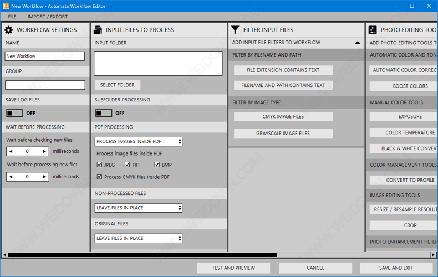Open the IMPORT / EXPORT menu
Image resolution: width=438 pixels, height=277 pixels.
pyautogui.click(x=48, y=17)
